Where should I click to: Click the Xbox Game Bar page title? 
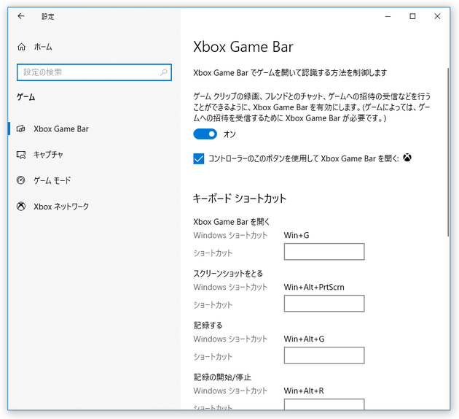point(243,47)
